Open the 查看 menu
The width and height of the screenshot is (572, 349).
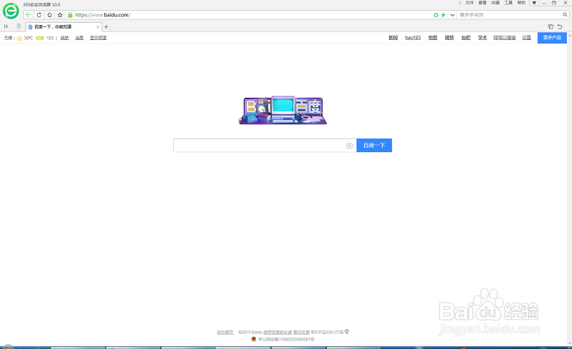click(x=483, y=3)
